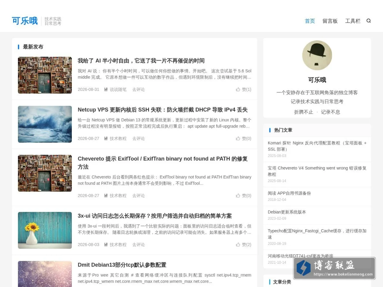Image resolution: width=383 pixels, height=287 pixels.
Task: Open sunflower thumbnail of 3x-ui post
Action: (x=45, y=230)
